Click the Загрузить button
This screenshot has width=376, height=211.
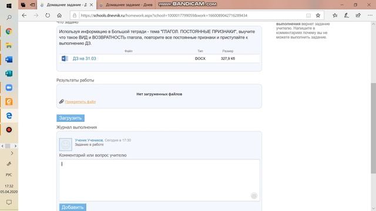coord(70,118)
